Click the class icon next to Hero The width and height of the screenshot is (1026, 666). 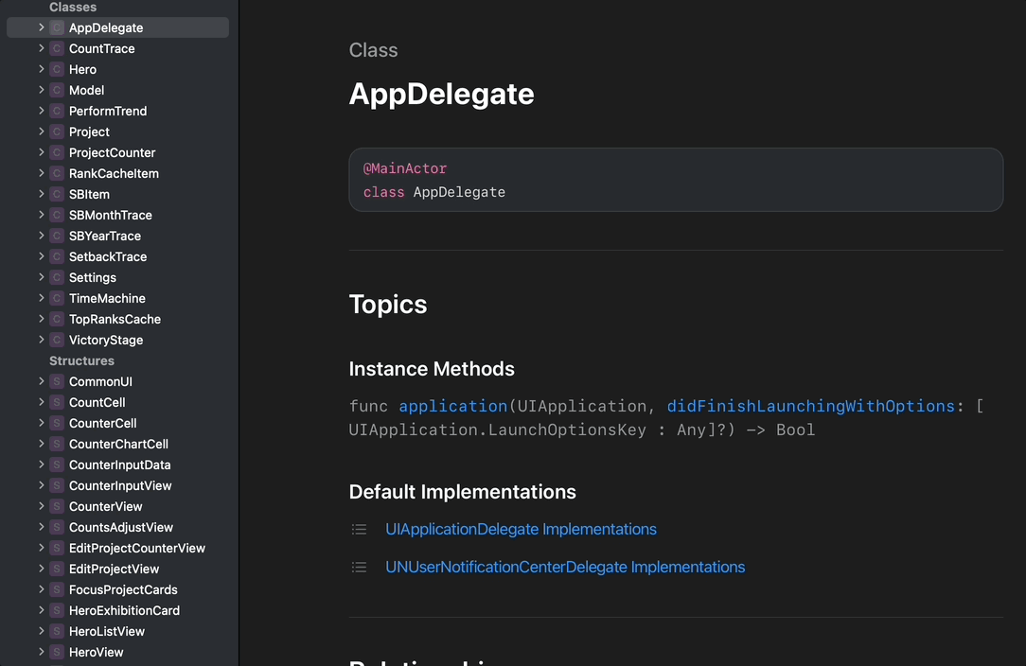pos(57,70)
